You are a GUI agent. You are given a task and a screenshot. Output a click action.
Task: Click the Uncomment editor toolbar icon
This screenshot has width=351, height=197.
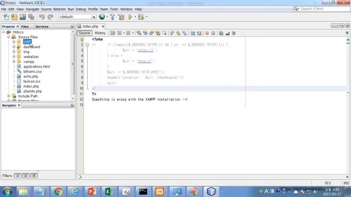228,33
